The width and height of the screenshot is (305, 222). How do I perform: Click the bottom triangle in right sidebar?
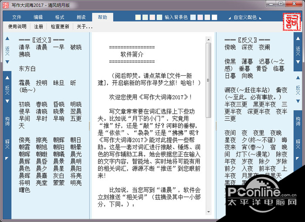click(298, 158)
